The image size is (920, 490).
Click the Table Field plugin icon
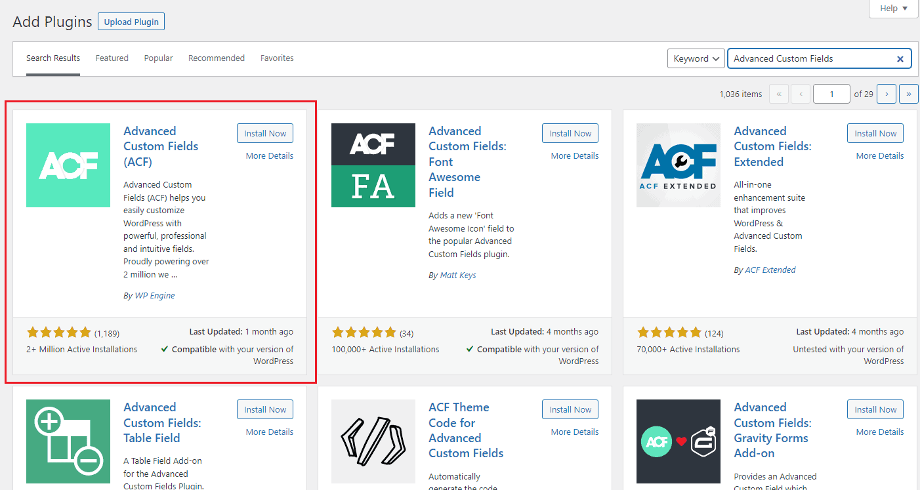click(68, 441)
